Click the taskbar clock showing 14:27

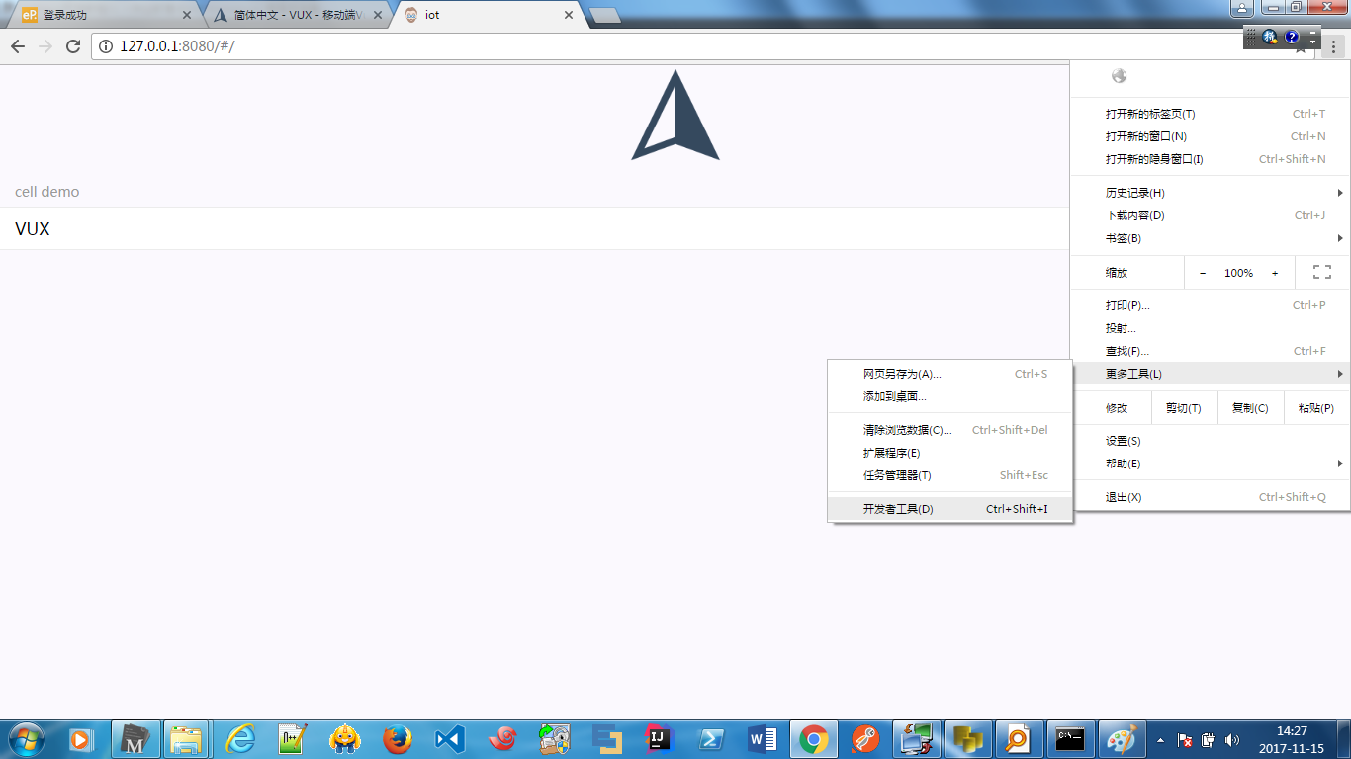1292,739
